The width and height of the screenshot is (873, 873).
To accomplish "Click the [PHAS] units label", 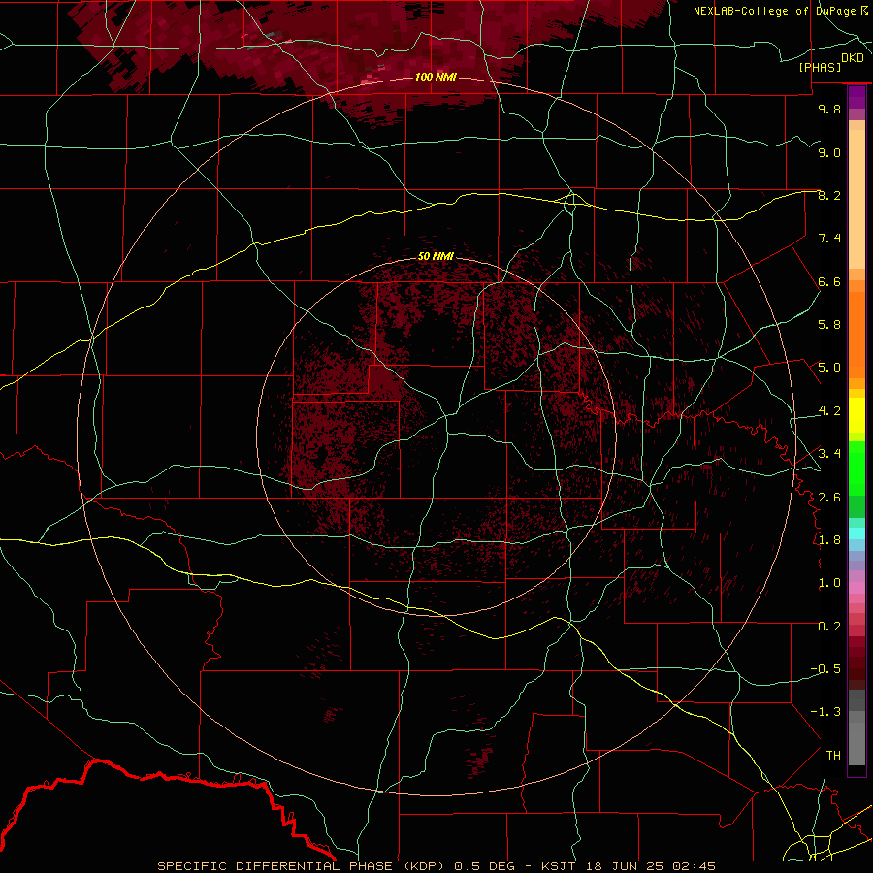I will click(x=820, y=68).
